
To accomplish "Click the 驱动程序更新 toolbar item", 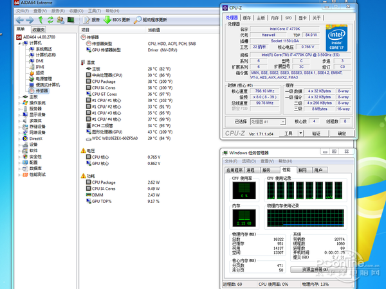I will point(151,20).
